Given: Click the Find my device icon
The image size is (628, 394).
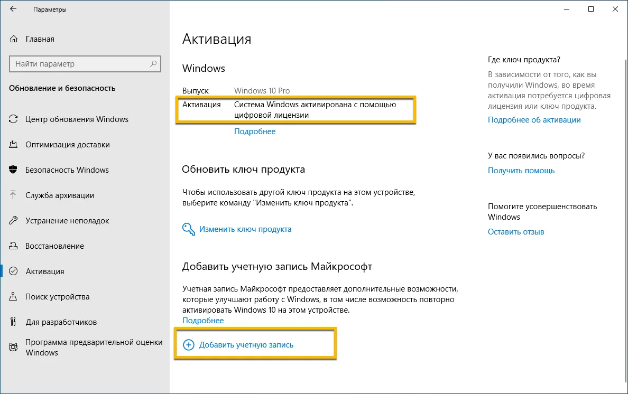Looking at the screenshot, I should tap(14, 297).
